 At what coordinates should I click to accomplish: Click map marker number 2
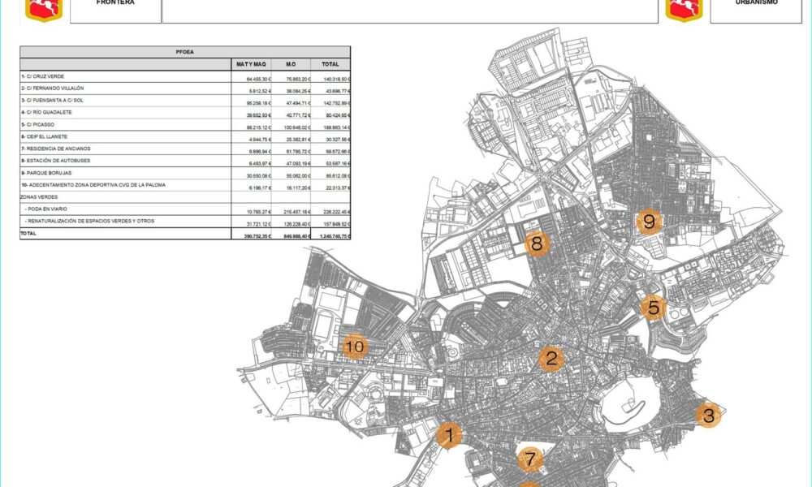click(x=551, y=358)
